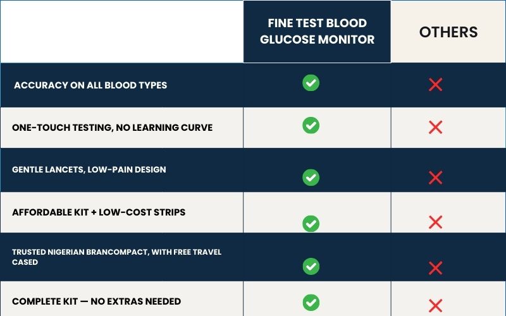Select the Fine Test Blood Glucose Monitor header

point(317,31)
